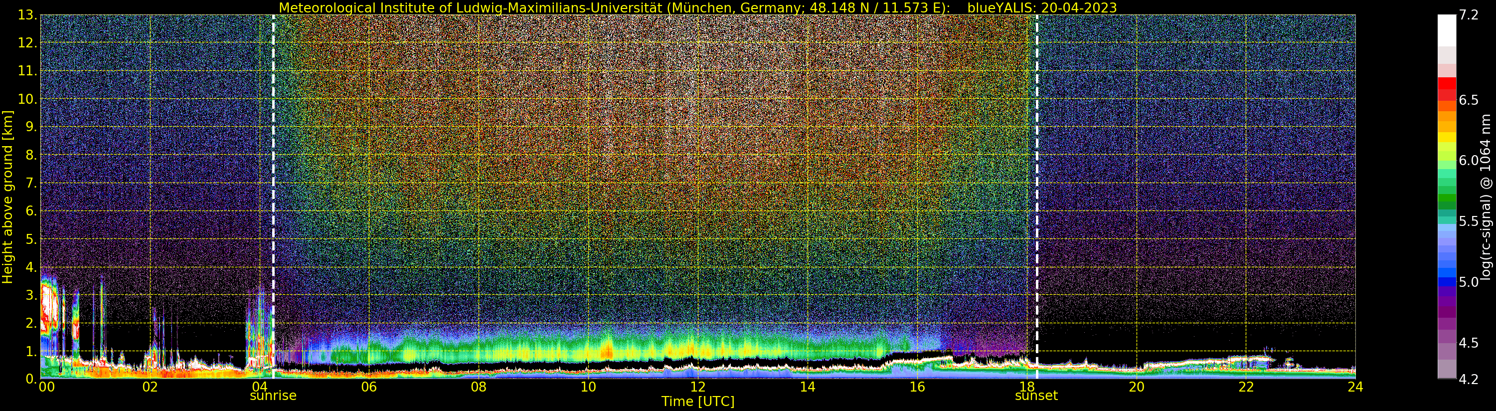
Task: Click time axis tick label 20
Action: coord(1137,387)
